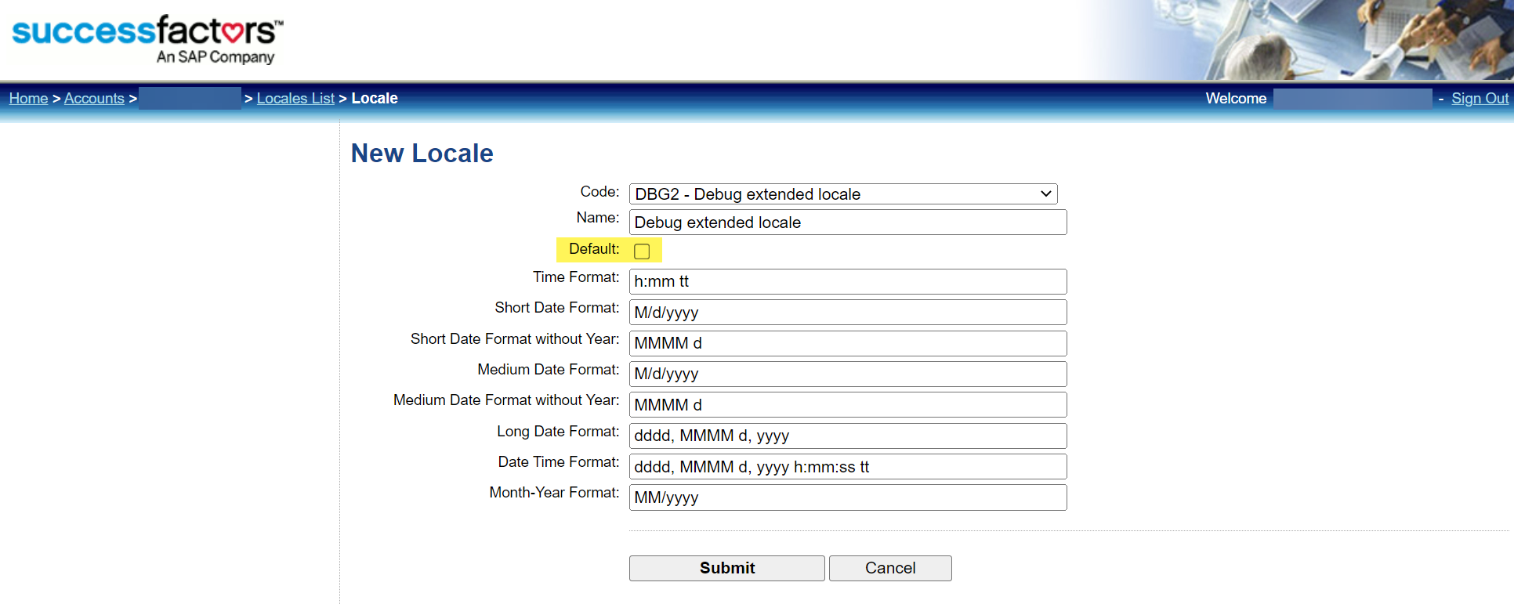Click the Long Date Format label
The width and height of the screenshot is (1514, 604).
click(x=558, y=432)
